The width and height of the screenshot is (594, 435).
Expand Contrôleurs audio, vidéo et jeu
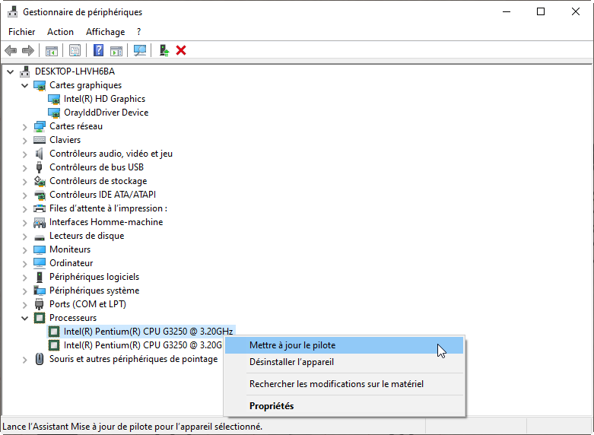tap(24, 154)
